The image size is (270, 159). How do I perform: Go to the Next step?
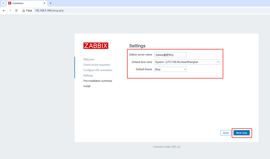242,133
